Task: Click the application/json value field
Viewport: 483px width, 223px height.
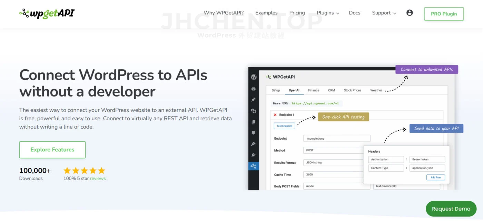Action: 427,168
